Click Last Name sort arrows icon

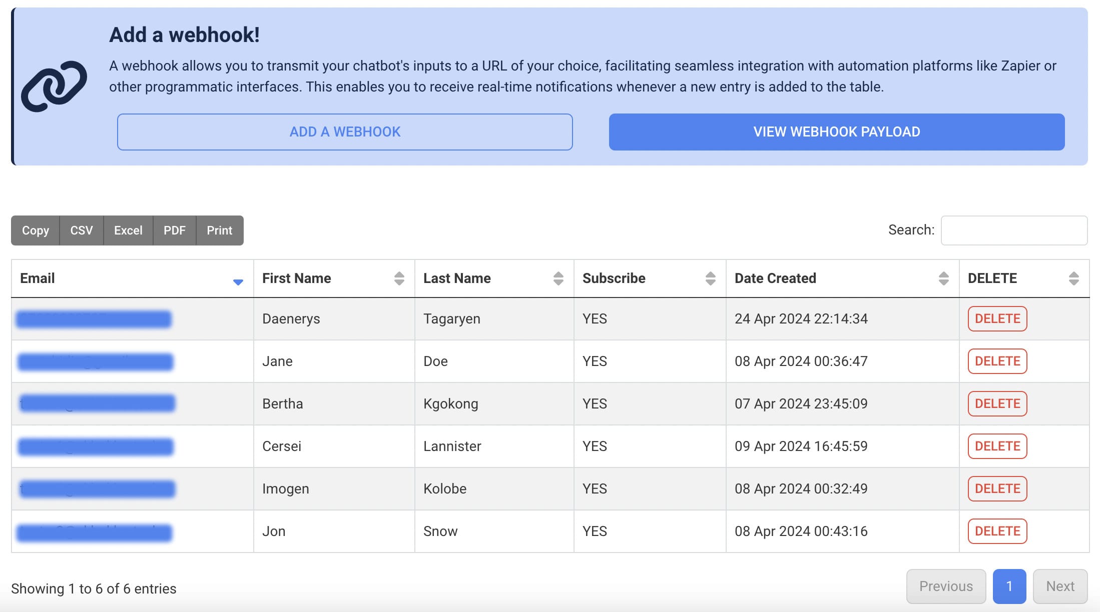tap(558, 278)
